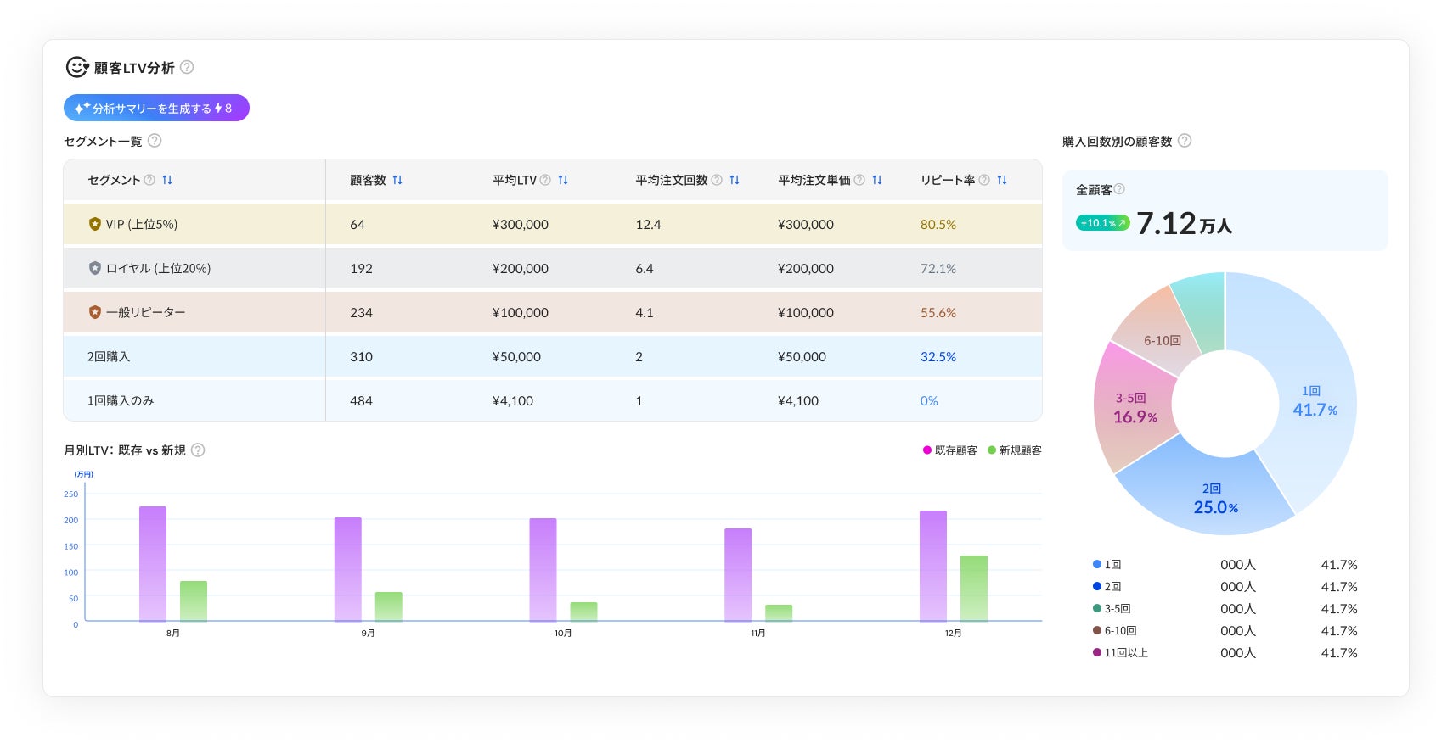Click the 10月 axis label

tap(563, 633)
